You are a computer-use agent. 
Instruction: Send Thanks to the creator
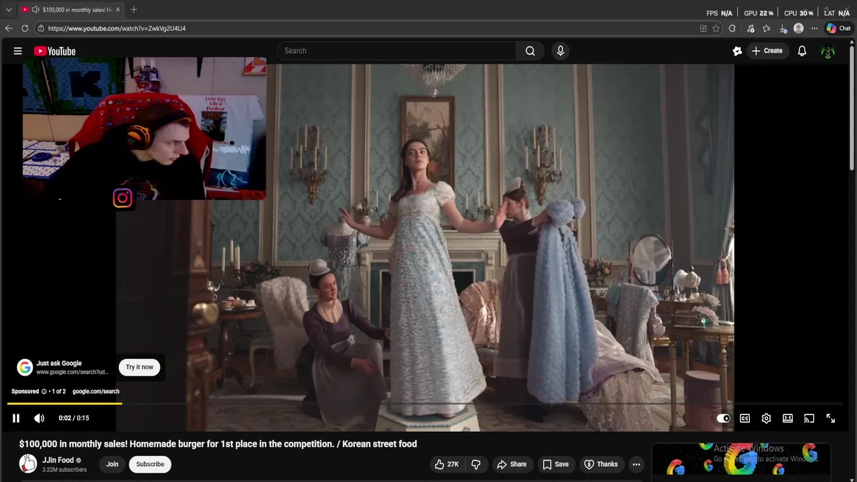601,464
